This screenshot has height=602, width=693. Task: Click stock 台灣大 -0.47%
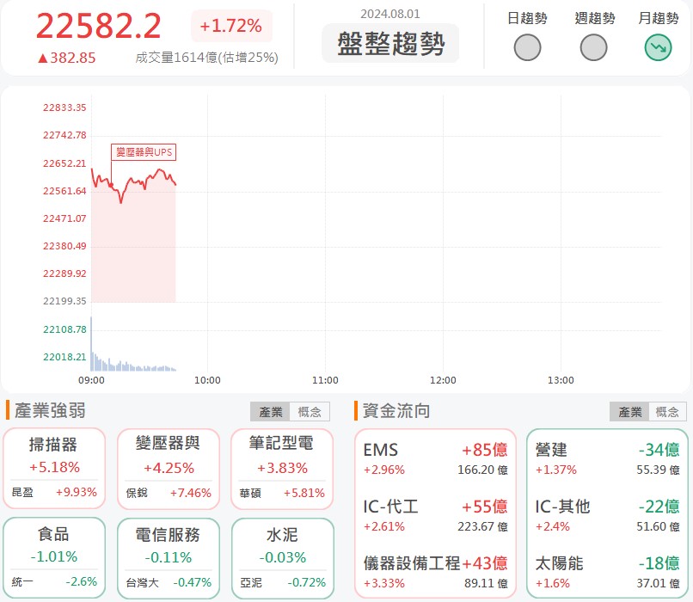[x=169, y=582]
